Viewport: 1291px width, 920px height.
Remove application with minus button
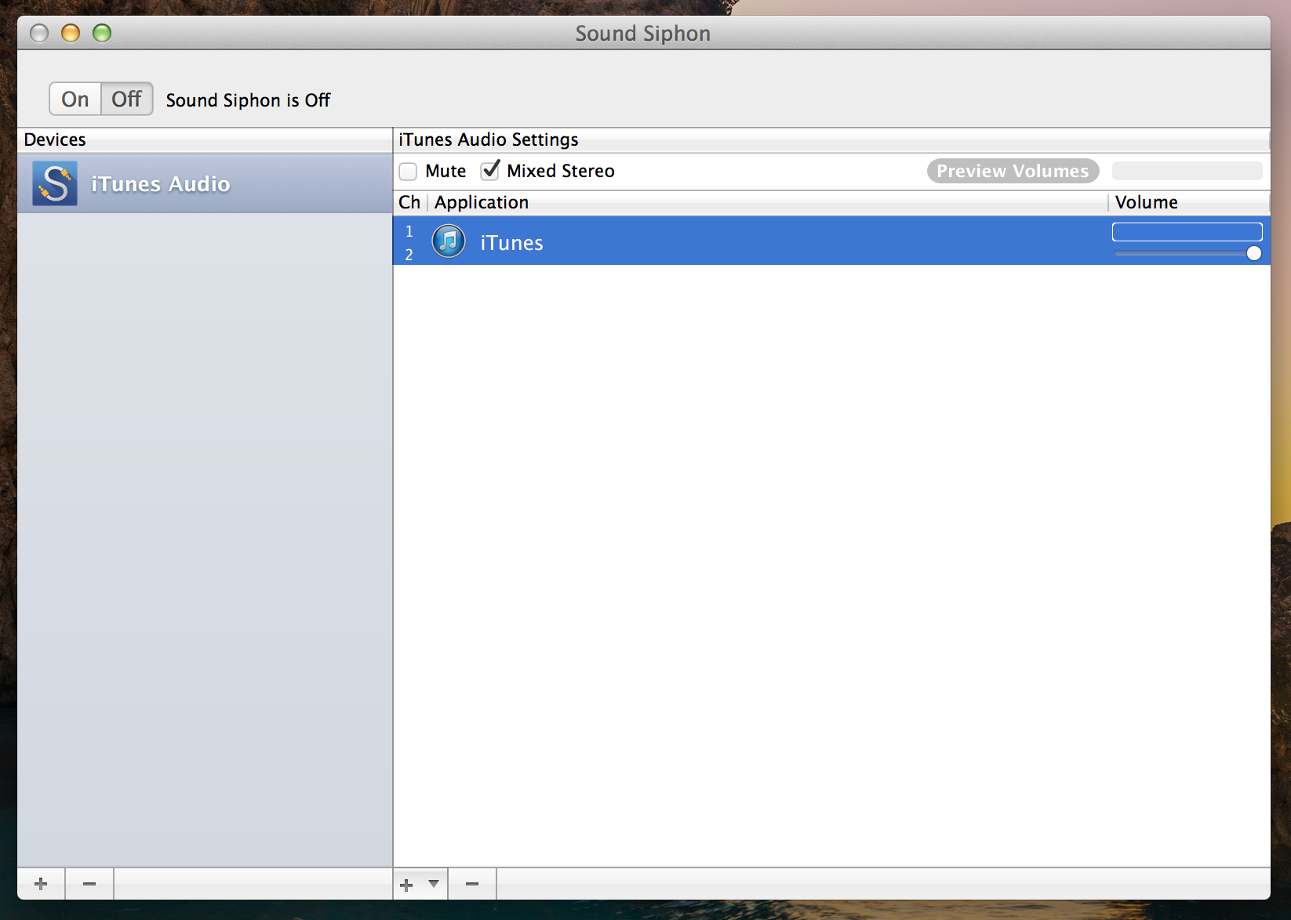(x=472, y=884)
